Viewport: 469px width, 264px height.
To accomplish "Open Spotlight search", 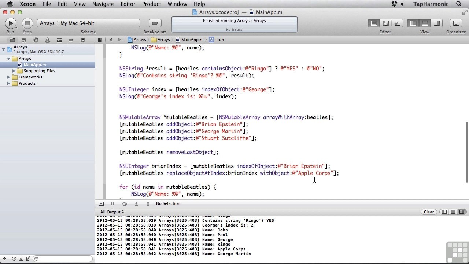I will pyautogui.click(x=459, y=4).
